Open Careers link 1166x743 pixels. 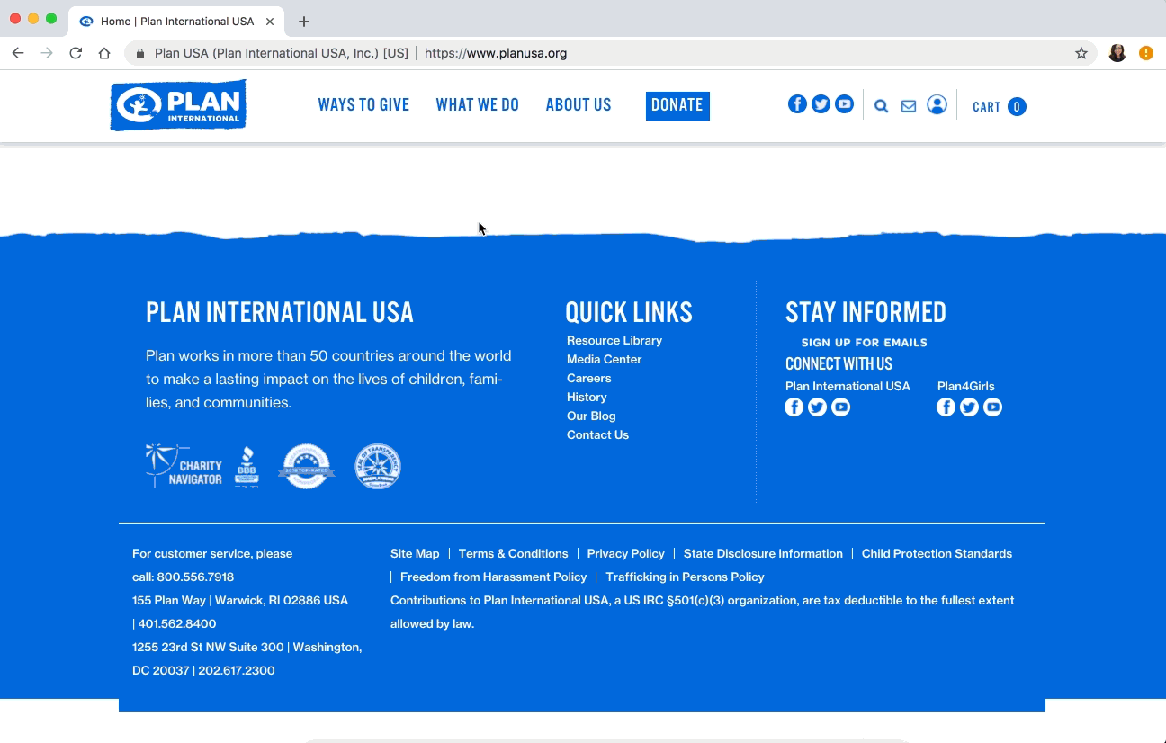point(589,378)
